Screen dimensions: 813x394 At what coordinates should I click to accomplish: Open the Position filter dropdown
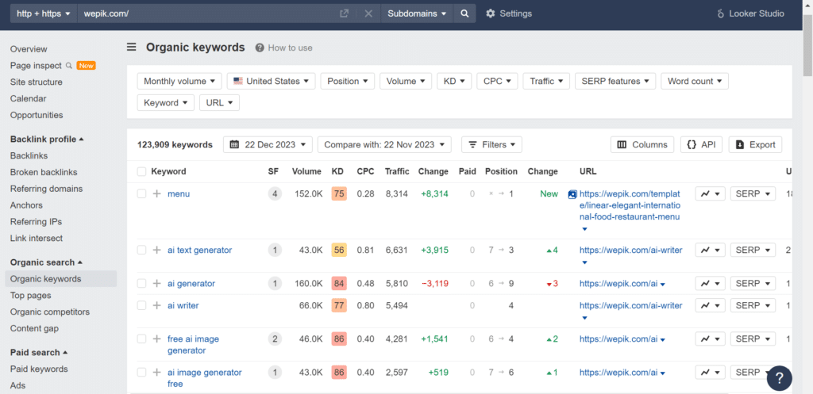(x=348, y=82)
